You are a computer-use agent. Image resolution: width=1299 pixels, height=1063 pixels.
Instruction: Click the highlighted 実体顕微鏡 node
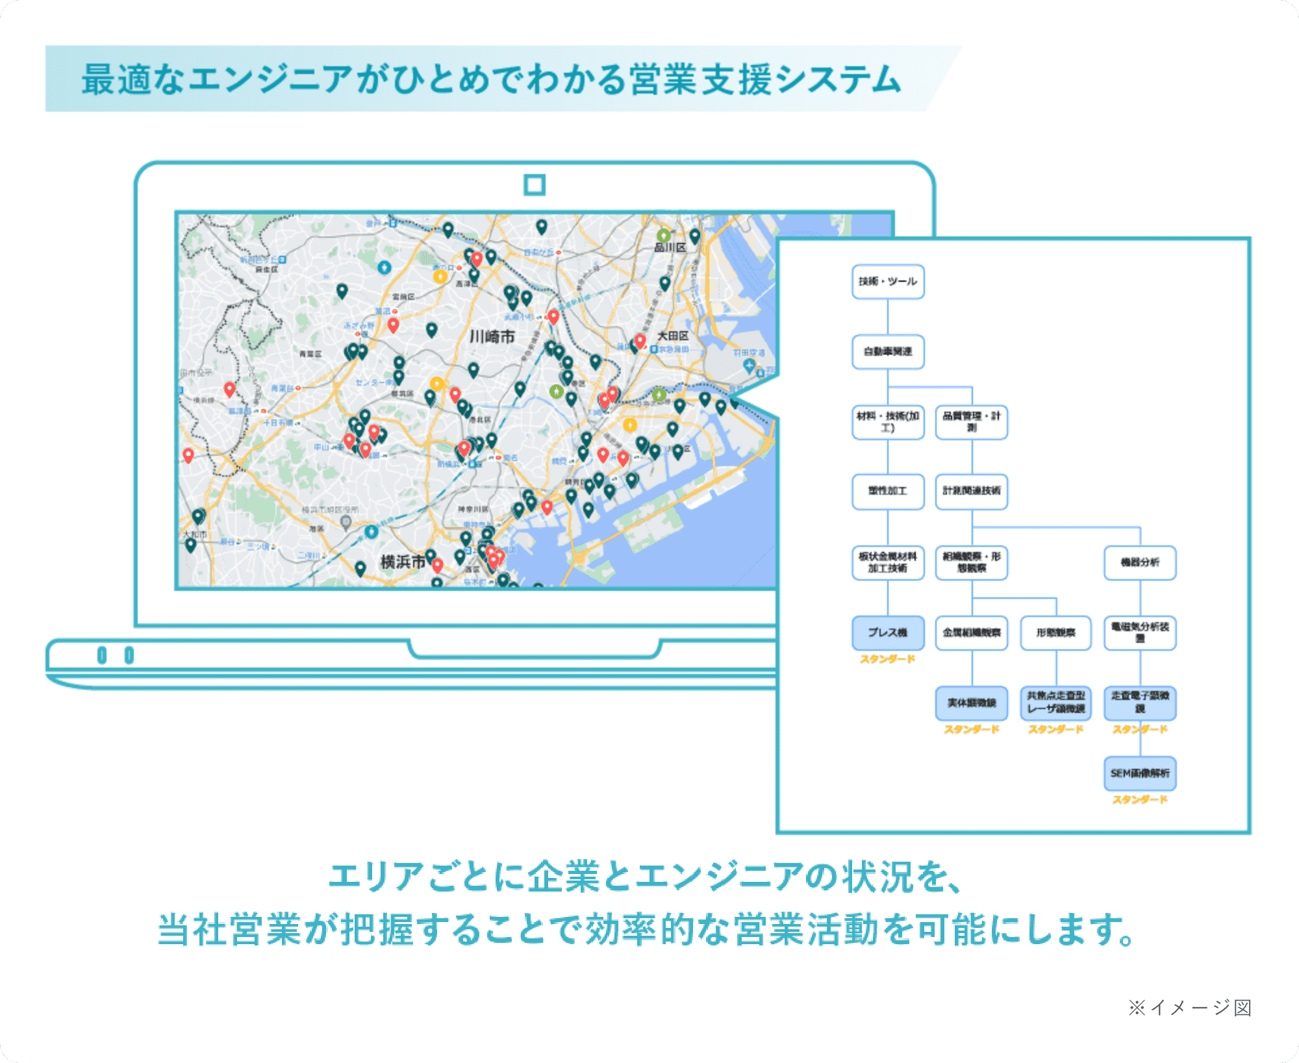pyautogui.click(x=972, y=703)
